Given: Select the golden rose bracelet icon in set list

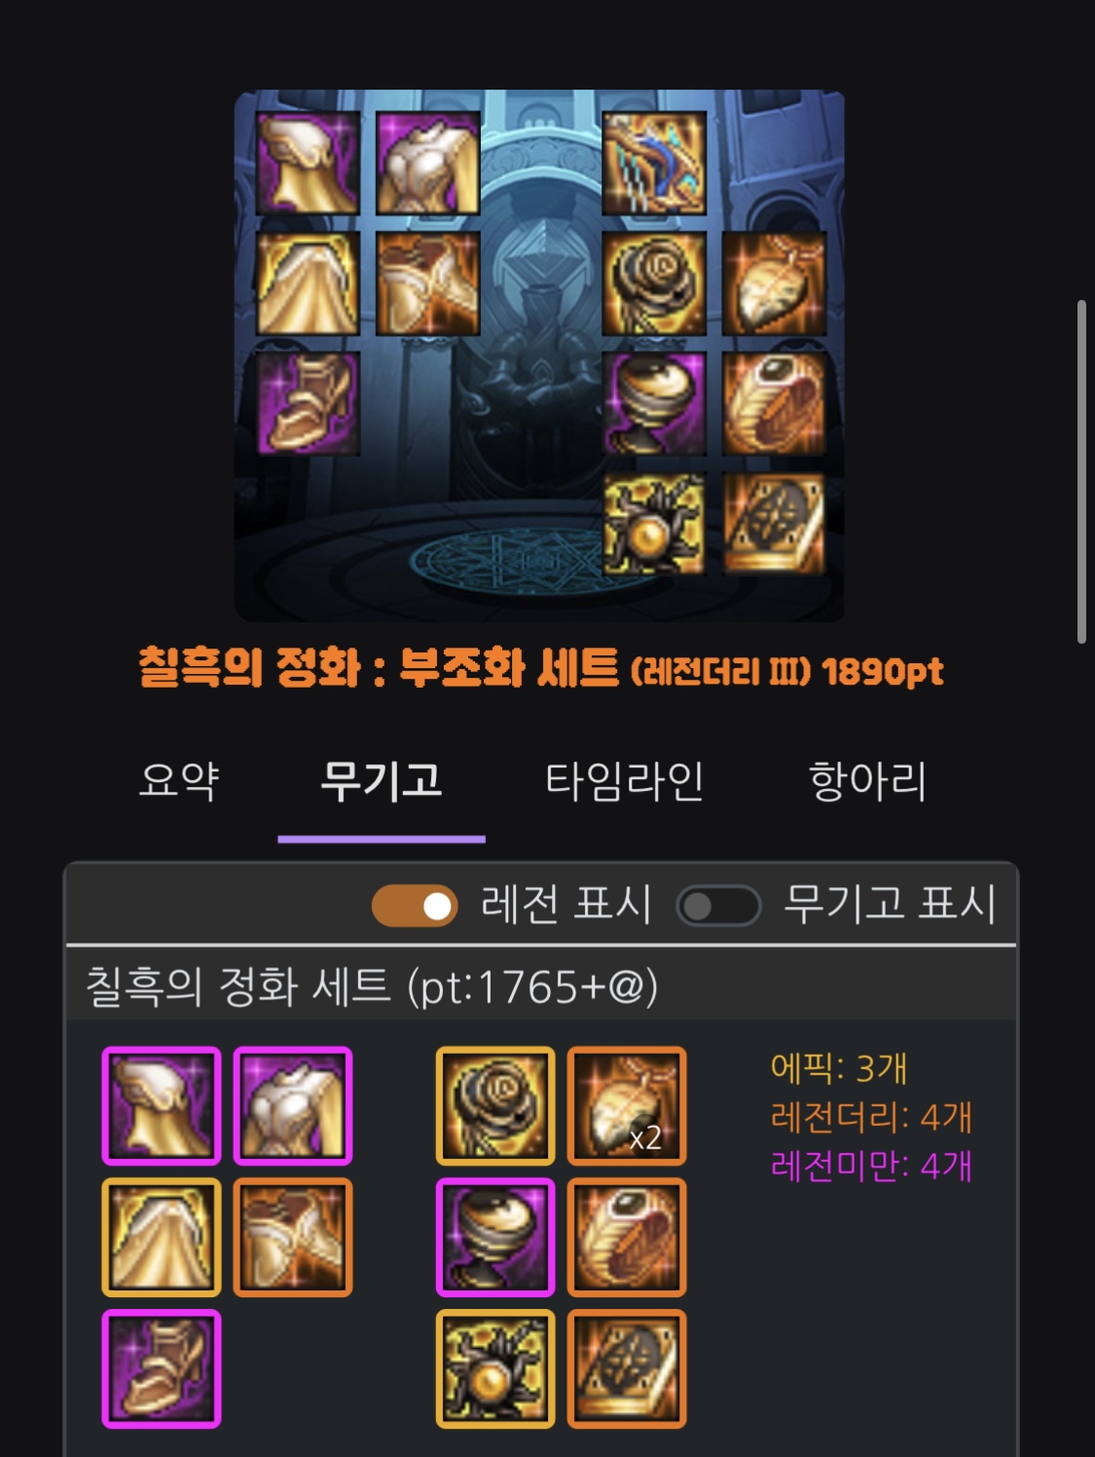Looking at the screenshot, I should click(x=495, y=1105).
